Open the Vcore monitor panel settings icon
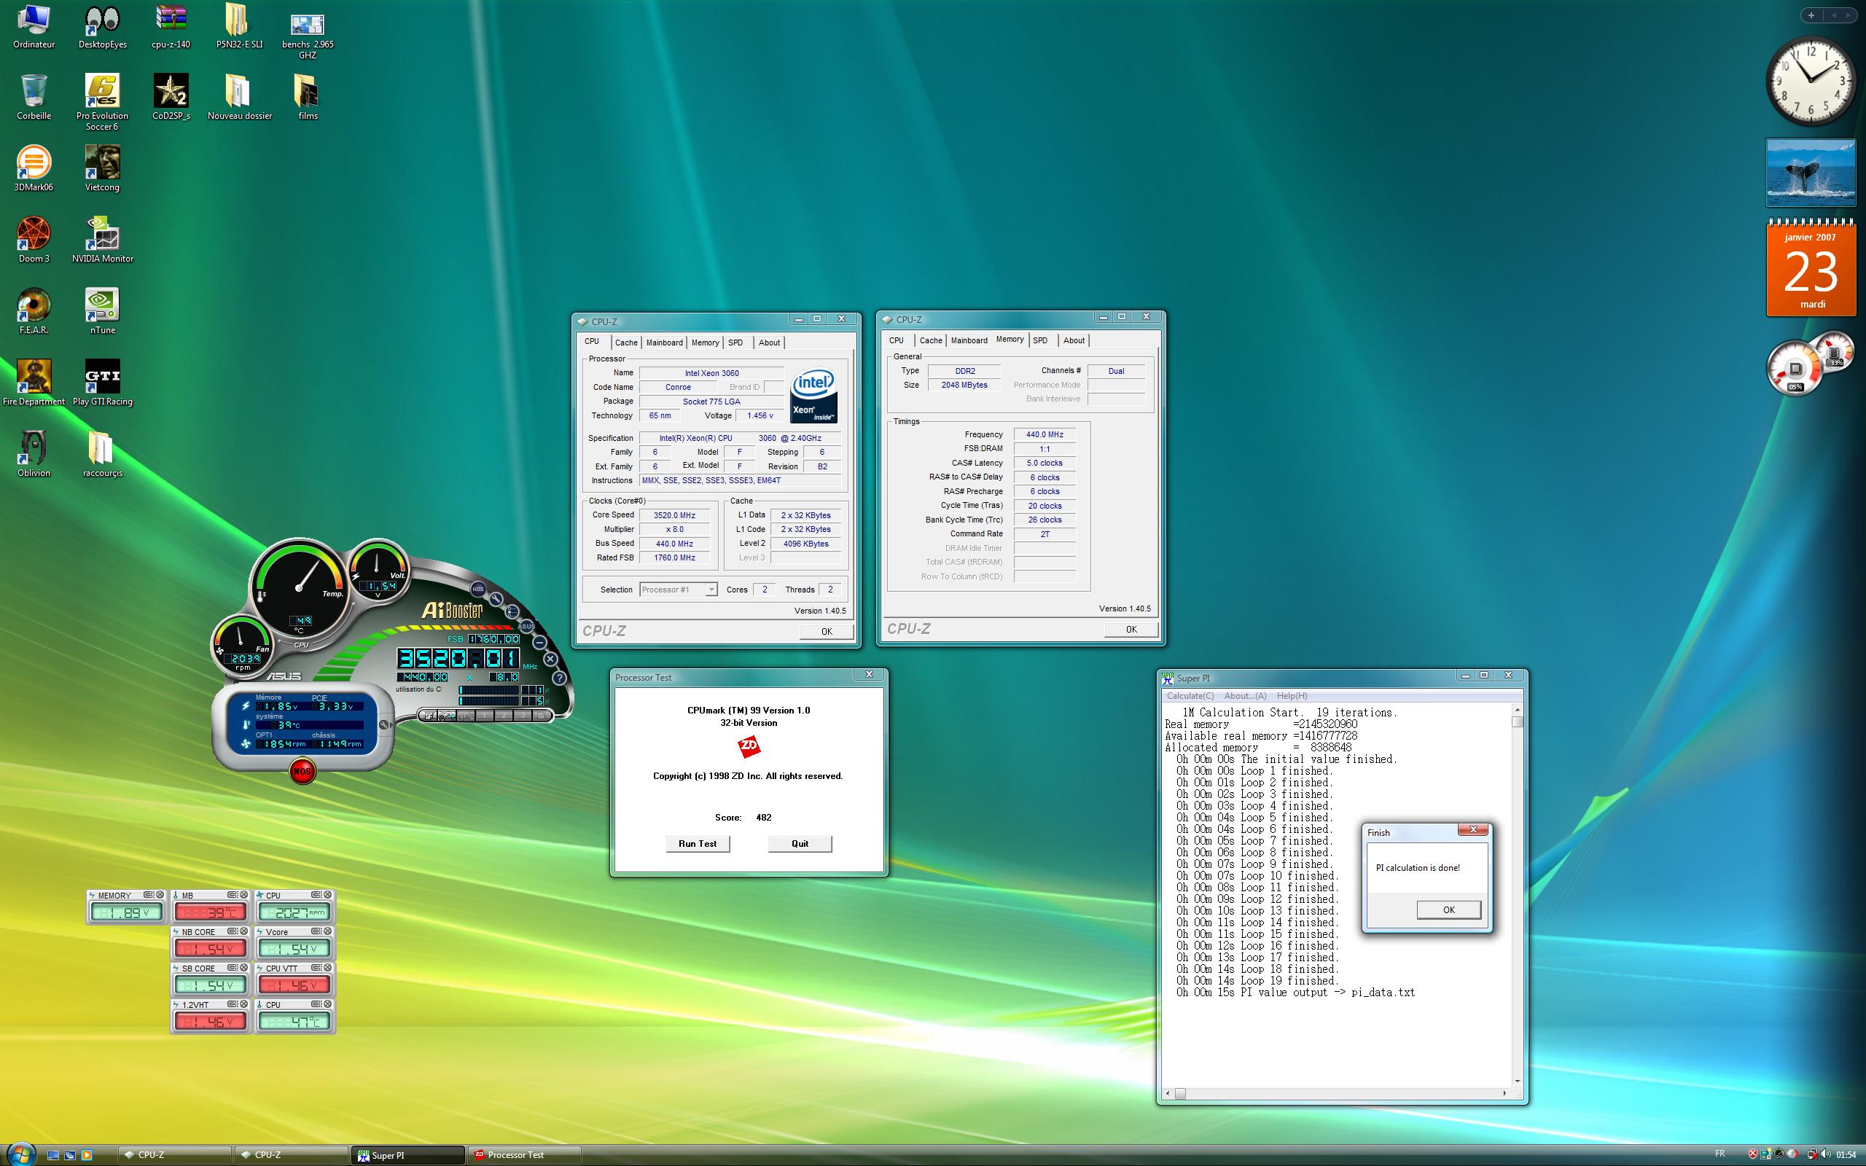 point(316,931)
